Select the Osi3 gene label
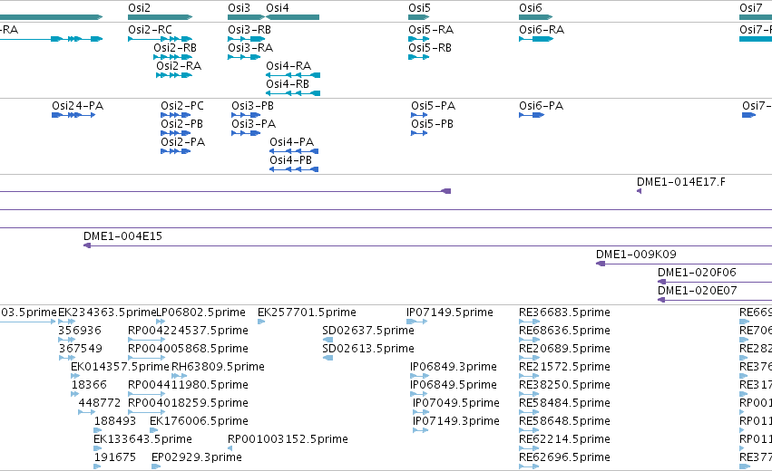The width and height of the screenshot is (772, 471). pos(239,8)
